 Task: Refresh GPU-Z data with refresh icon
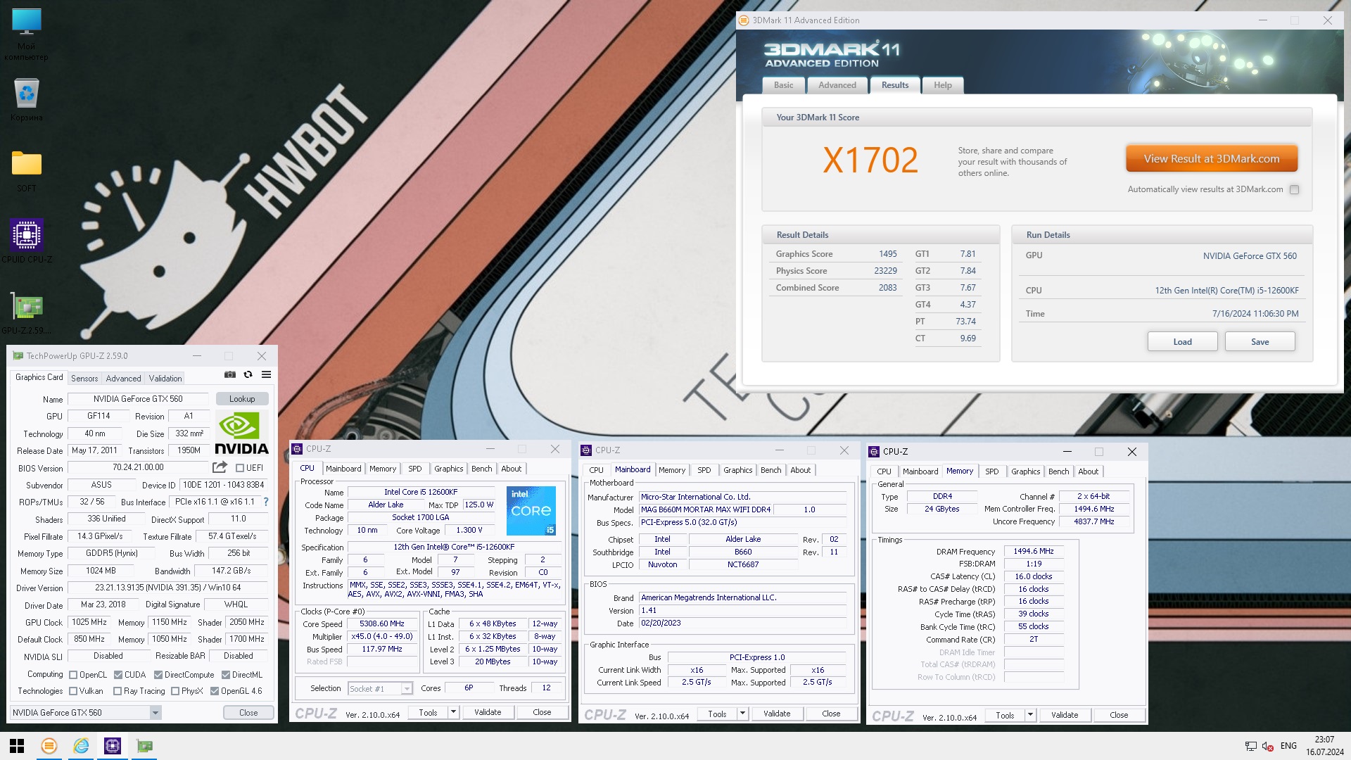[248, 375]
